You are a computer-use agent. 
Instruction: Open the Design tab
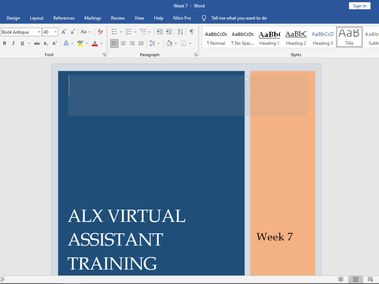pyautogui.click(x=13, y=18)
